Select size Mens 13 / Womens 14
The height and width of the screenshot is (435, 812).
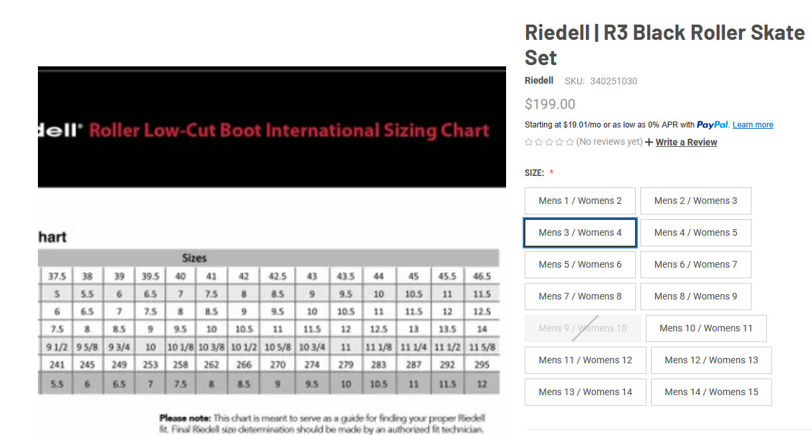585,392
